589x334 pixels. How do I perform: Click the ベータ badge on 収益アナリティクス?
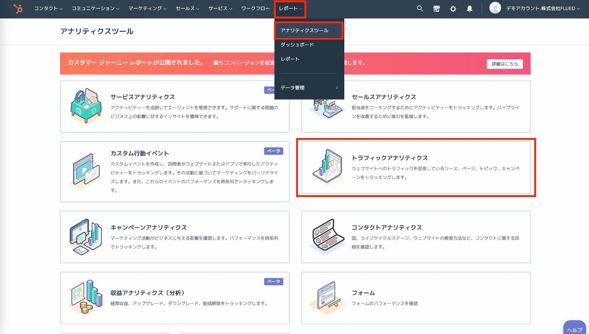click(x=274, y=281)
